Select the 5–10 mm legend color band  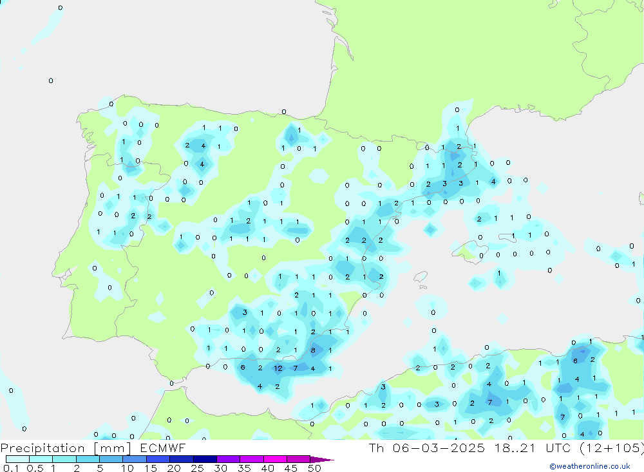111,459
